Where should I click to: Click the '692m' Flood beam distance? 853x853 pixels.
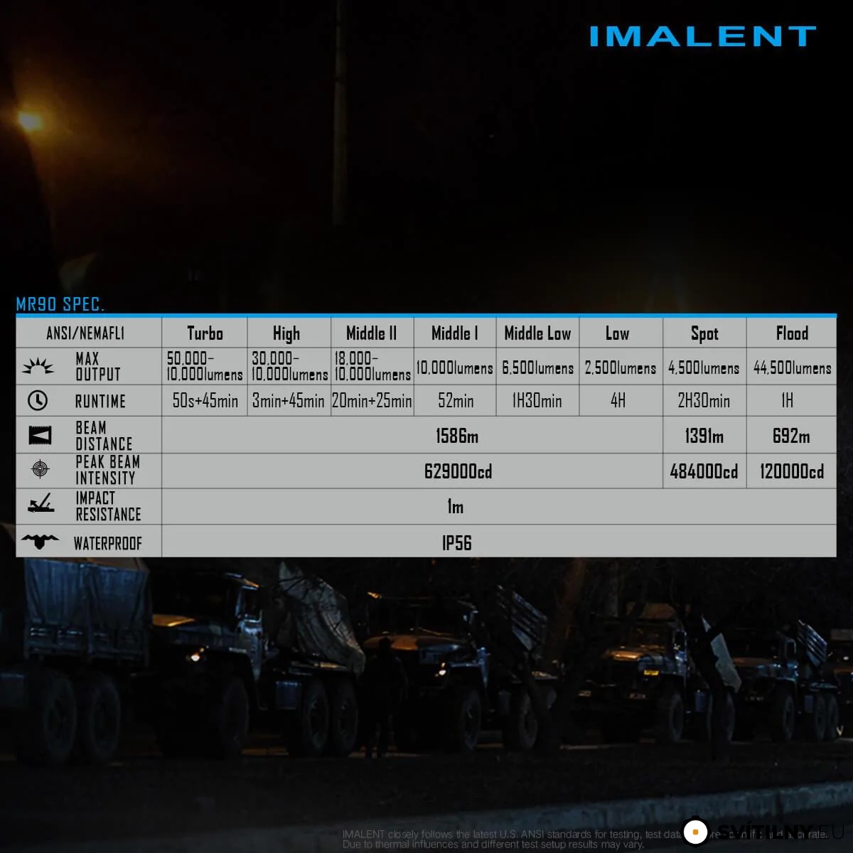[791, 436]
